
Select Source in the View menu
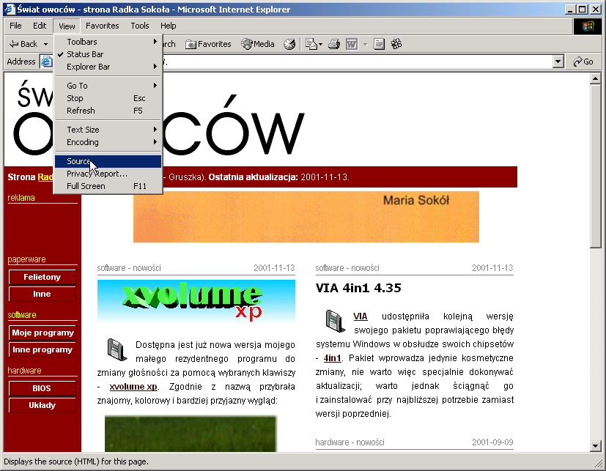(x=108, y=161)
